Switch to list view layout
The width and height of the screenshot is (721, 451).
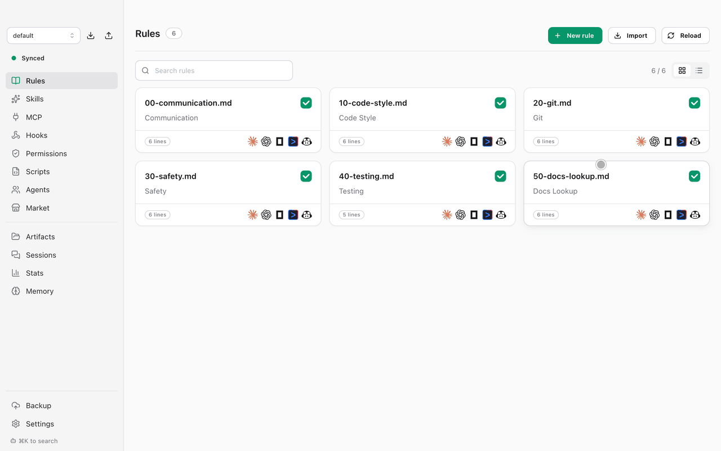pos(699,70)
